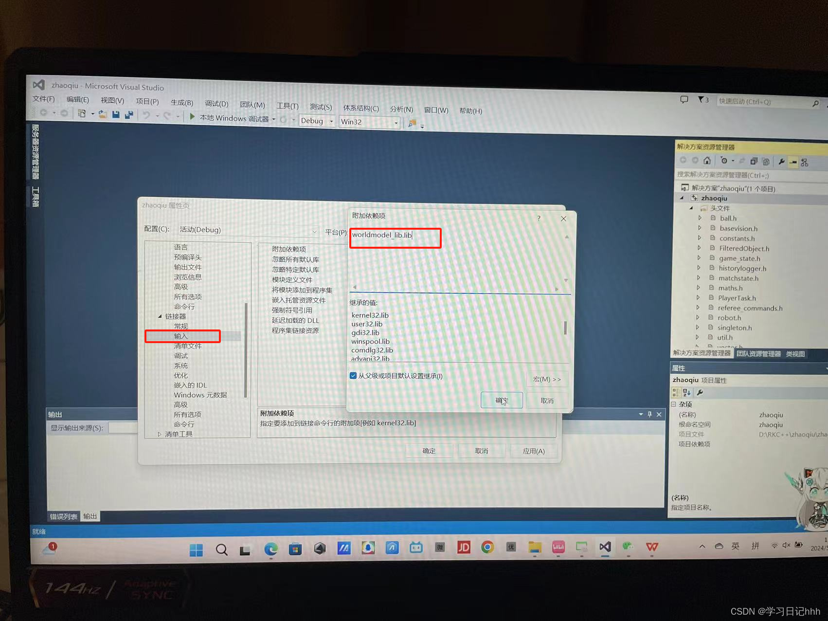828x621 pixels.
Task: Select 常规 under 链接器 in tree
Action: 180,326
